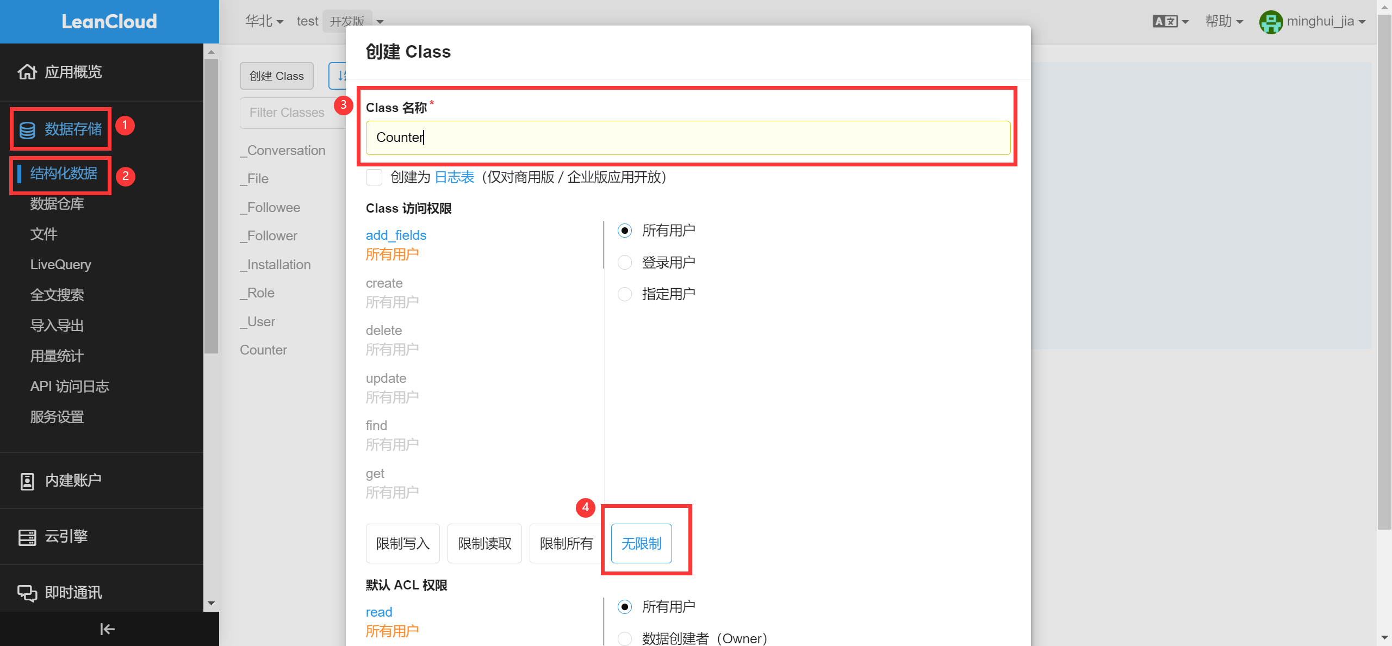This screenshot has height=646, width=1392.
Task: Click the database icon next to 数据存储
Action: point(27,130)
